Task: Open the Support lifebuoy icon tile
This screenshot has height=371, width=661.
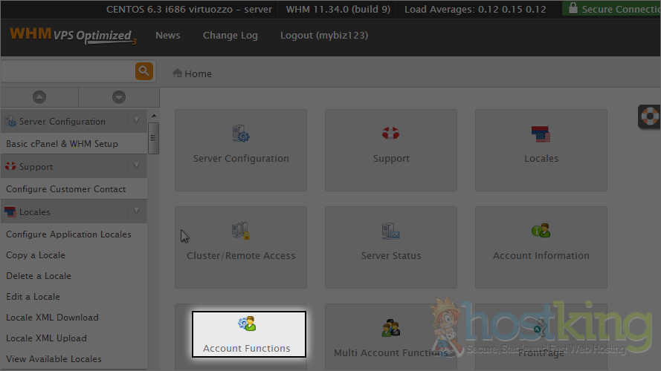Action: point(391,150)
